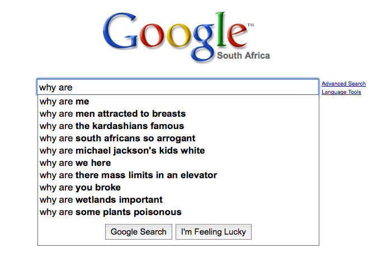Pick 'why are some plants poisonous' suggestion
Screen dimensions: 373x267
click(110, 212)
